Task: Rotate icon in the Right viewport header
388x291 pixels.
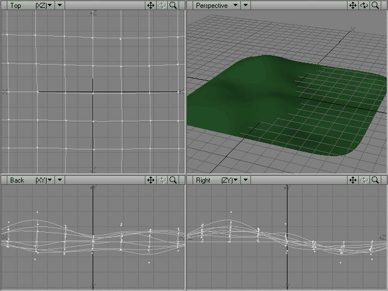Action: click(x=364, y=180)
